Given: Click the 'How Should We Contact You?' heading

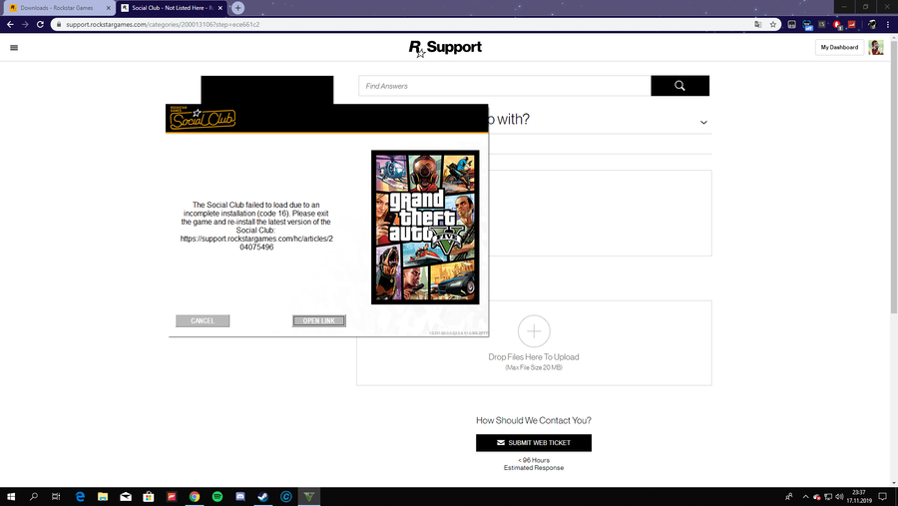Looking at the screenshot, I should (534, 420).
